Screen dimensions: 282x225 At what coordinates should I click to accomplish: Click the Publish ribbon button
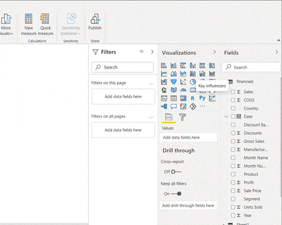tap(95, 22)
